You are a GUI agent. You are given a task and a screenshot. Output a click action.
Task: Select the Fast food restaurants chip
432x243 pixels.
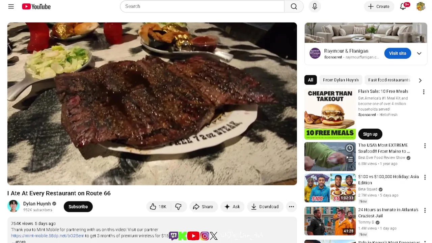pyautogui.click(x=389, y=80)
